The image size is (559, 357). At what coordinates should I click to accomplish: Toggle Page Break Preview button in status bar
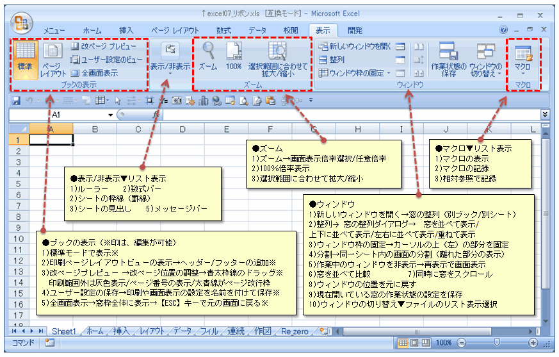[x=425, y=343]
